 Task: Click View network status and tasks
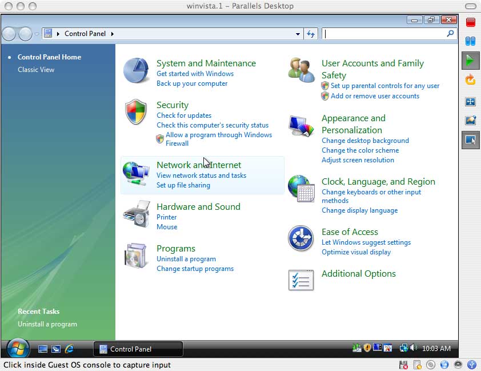pyautogui.click(x=201, y=175)
